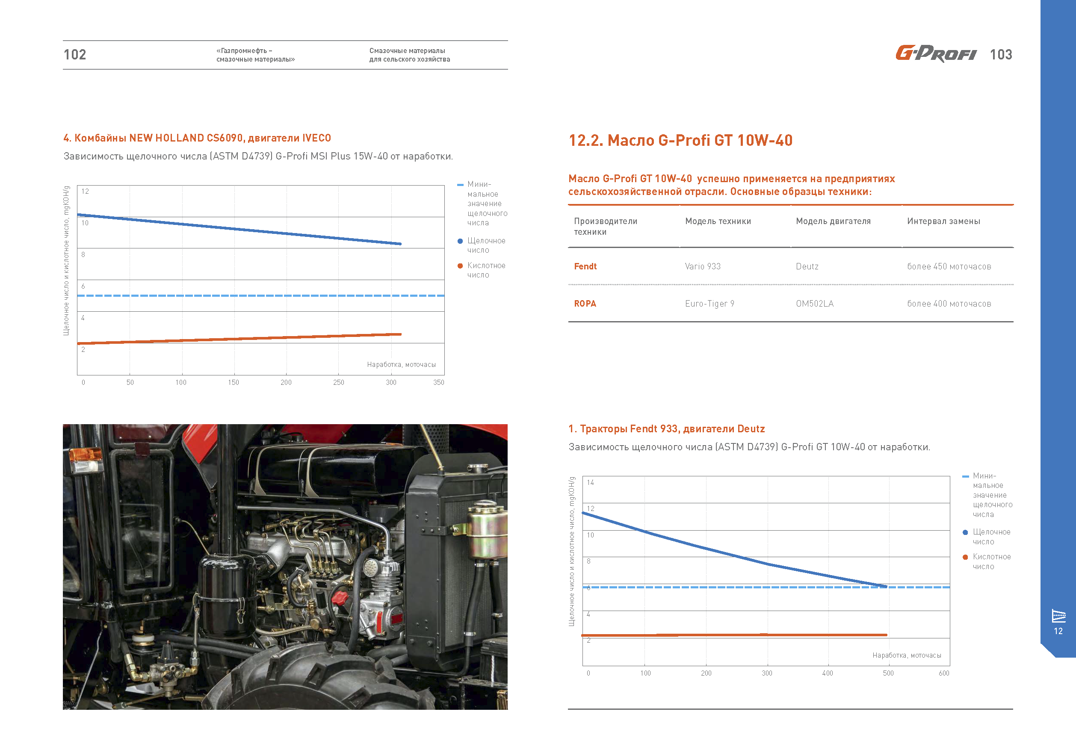1076x750 pixels.
Task: Click the G-Profi GT 10W-40 chart subtitle
Action: click(749, 447)
